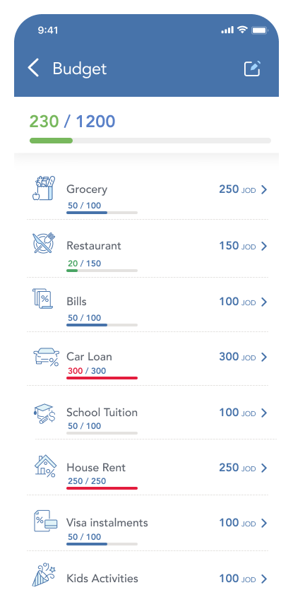Click the House Rent home icon
Screen dimensions: 293x602
click(45, 466)
